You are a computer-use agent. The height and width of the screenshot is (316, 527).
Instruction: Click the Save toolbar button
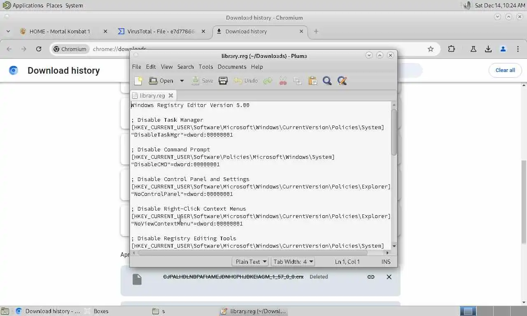click(x=202, y=81)
